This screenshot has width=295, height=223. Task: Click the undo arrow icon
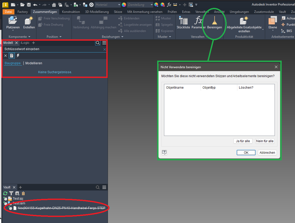35,5
